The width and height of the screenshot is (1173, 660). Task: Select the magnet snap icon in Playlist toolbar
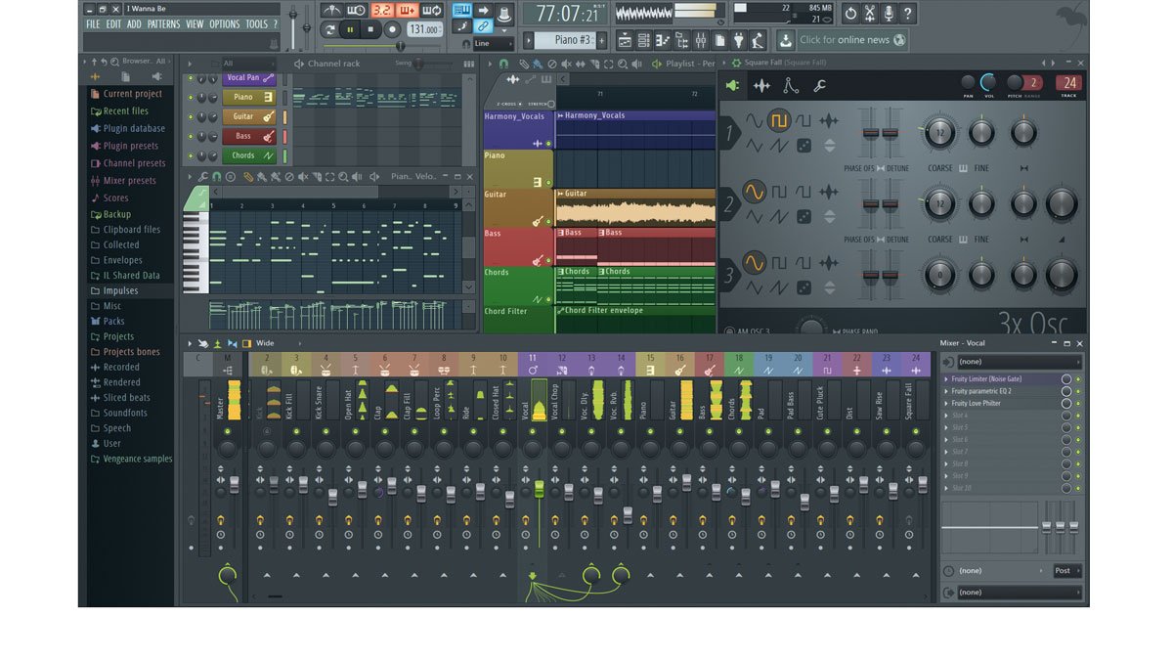(x=503, y=64)
